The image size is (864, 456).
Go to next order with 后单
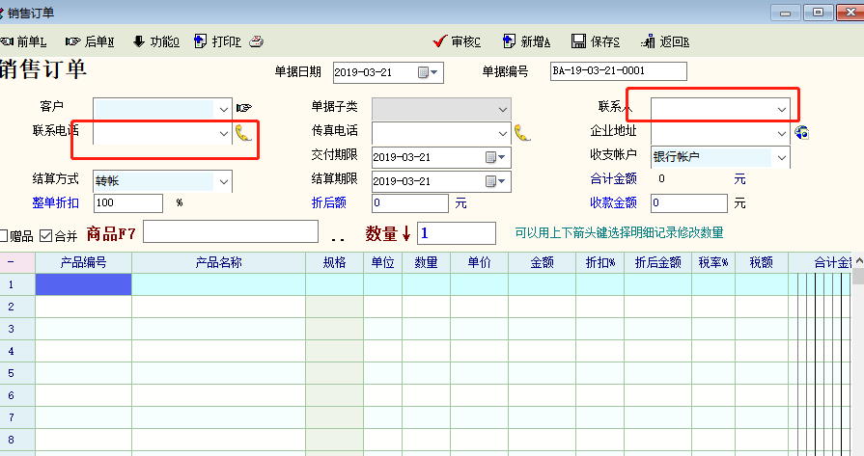pyautogui.click(x=90, y=41)
